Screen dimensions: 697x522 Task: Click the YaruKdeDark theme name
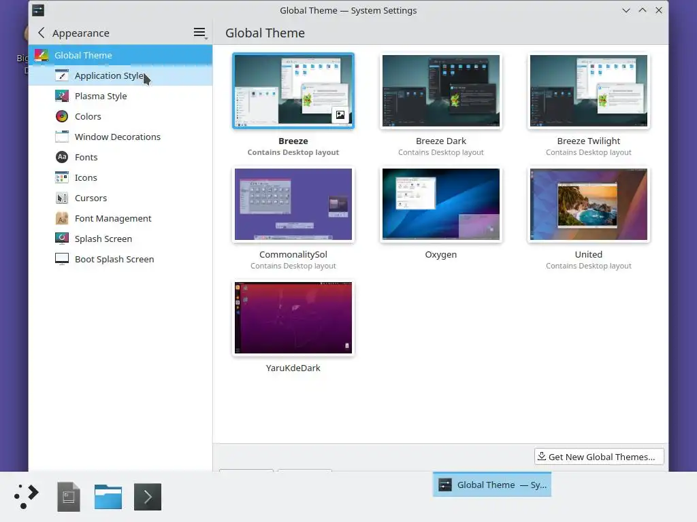coord(293,368)
